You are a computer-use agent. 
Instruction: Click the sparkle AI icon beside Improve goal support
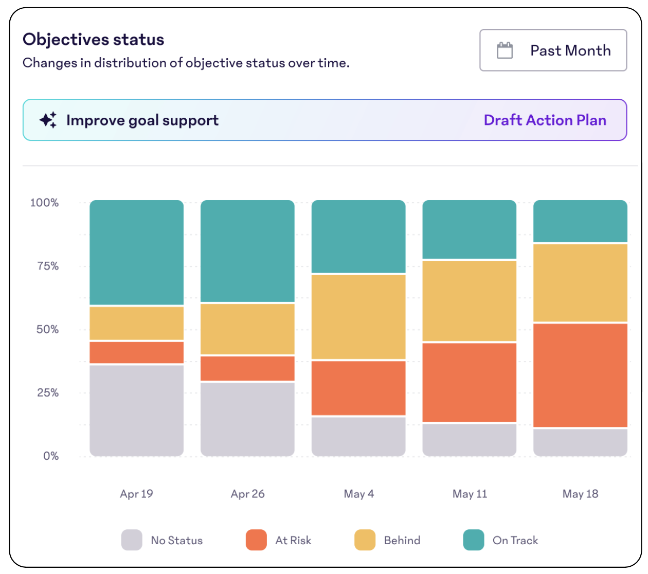point(48,120)
